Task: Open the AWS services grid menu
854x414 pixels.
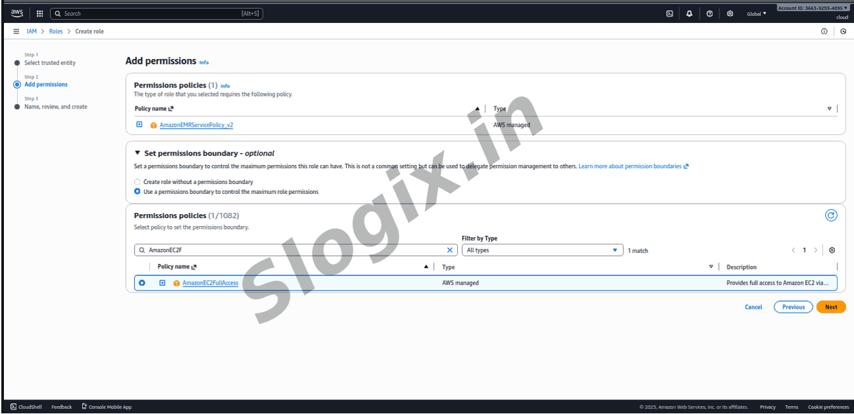Action: pyautogui.click(x=39, y=13)
